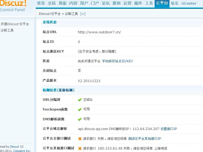
Task: Select the 内容 tab
Action: point(73,3)
